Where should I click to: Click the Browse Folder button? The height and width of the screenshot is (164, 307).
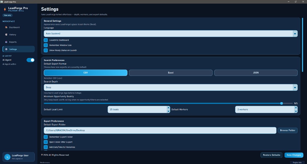click(288, 130)
